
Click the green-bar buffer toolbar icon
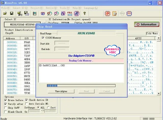click(35, 14)
